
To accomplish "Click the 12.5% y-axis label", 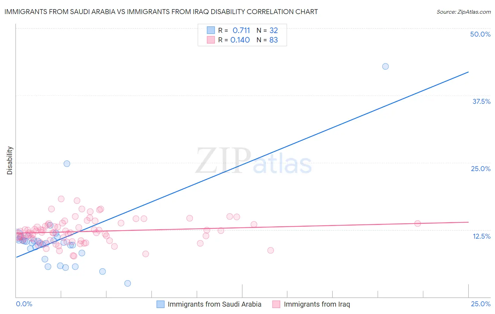I will [x=482, y=236].
